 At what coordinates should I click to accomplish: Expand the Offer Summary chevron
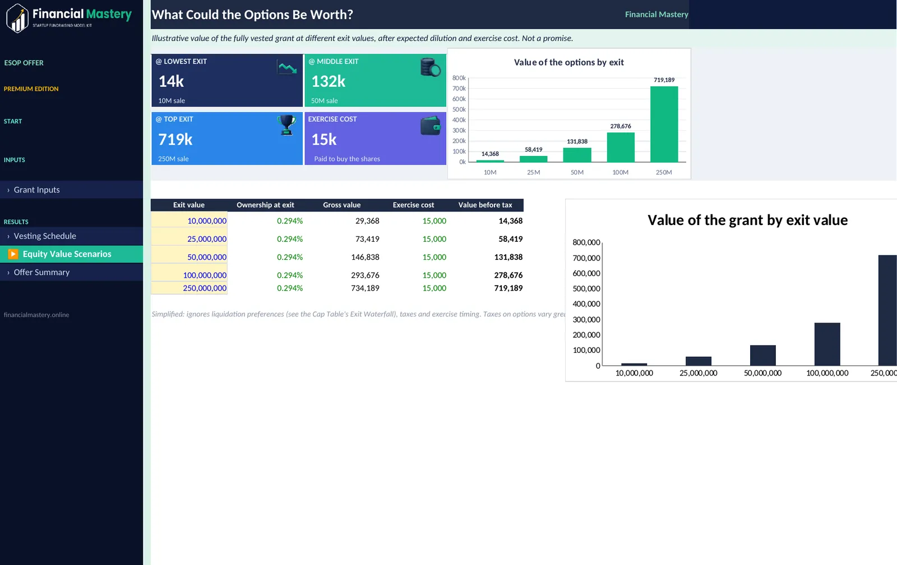point(8,273)
